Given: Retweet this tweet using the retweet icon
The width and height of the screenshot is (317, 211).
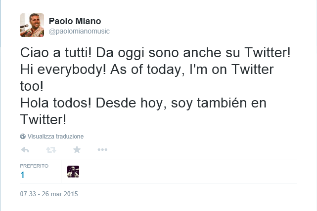Looking at the screenshot, I should click(x=50, y=150).
